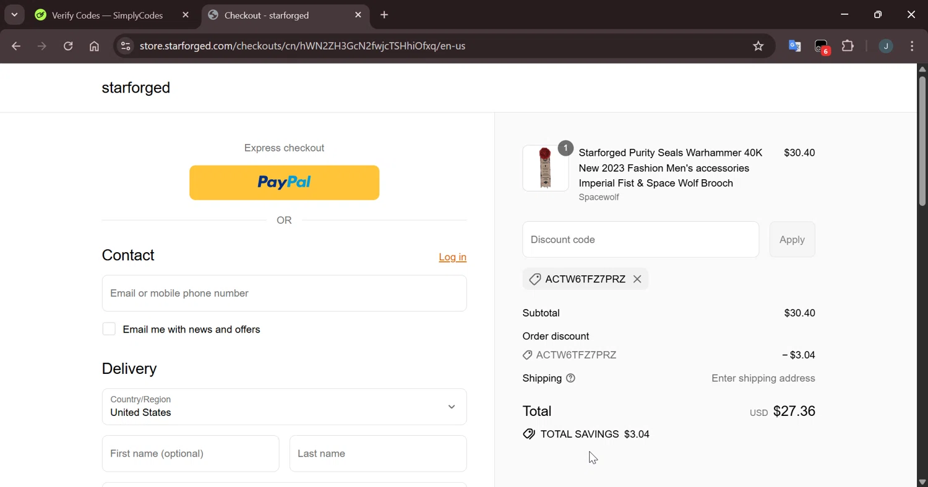Bookmark this page with the star icon
928x487 pixels.
pos(758,46)
